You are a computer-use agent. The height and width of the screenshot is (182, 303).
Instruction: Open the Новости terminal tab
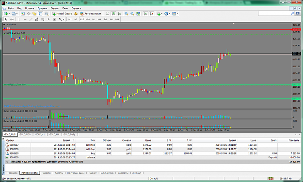(46, 173)
